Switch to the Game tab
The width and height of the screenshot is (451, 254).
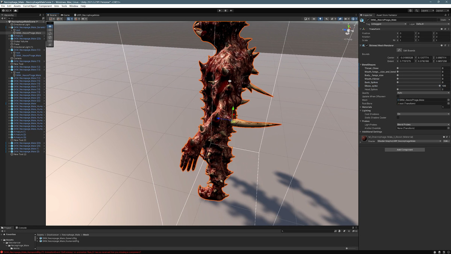click(x=65, y=15)
